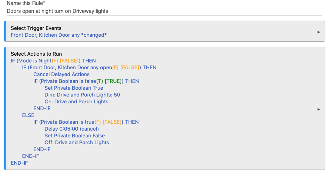Image resolution: width=330 pixels, height=176 pixels.
Task: Select the 'Front Door, Kitchen Door any open' condition
Action: tap(70, 67)
